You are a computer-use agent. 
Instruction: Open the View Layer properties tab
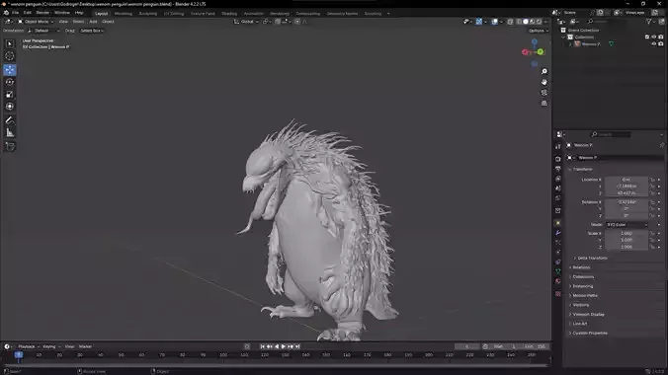(x=558, y=179)
